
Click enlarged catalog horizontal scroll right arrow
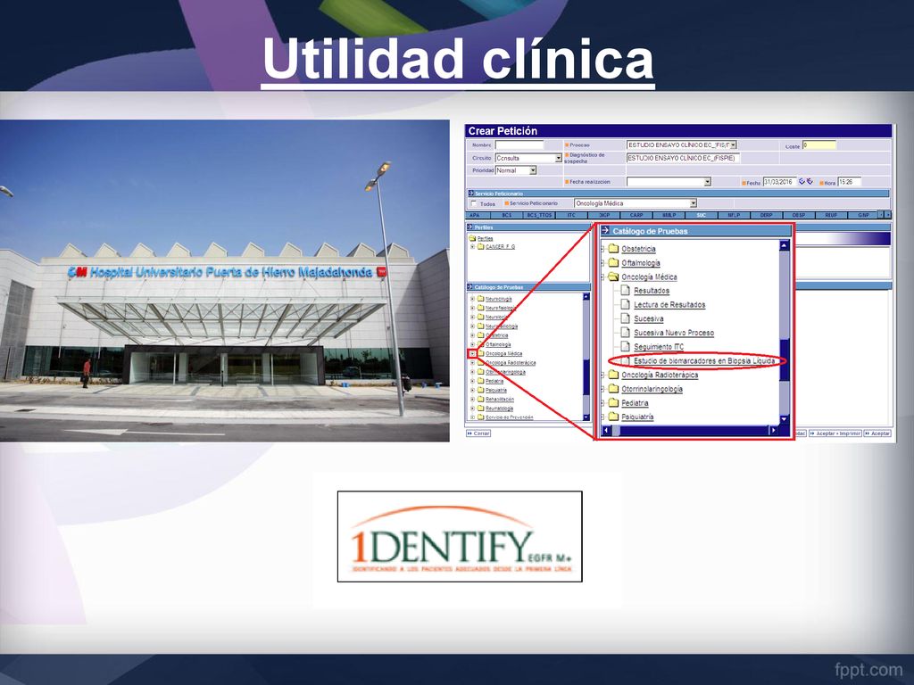(774, 431)
